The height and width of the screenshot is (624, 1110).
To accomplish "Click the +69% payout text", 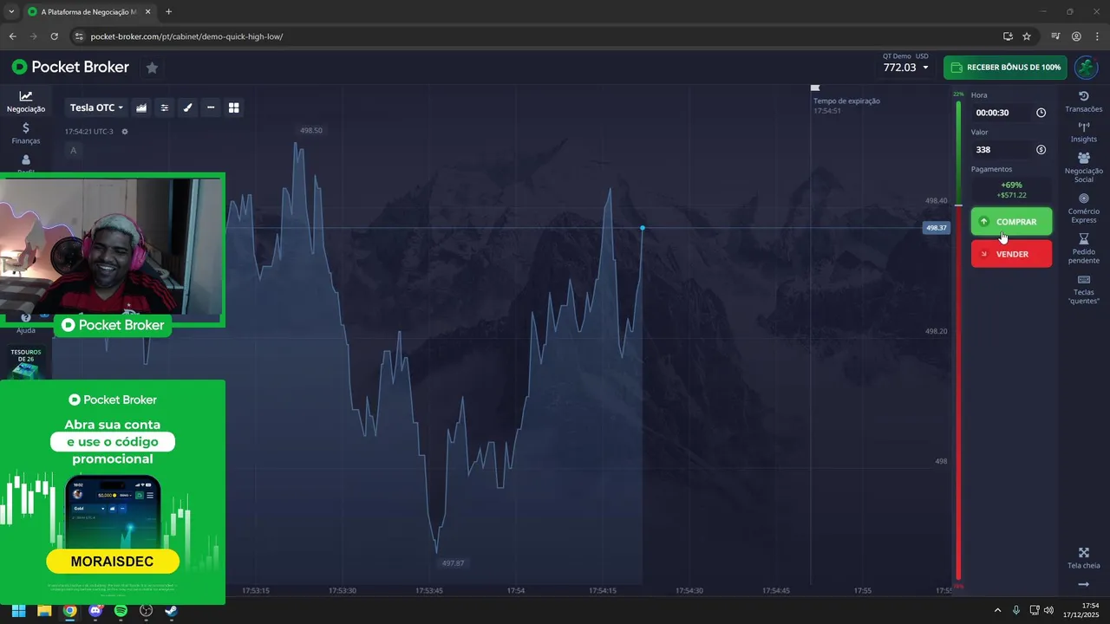I will pos(1011,185).
